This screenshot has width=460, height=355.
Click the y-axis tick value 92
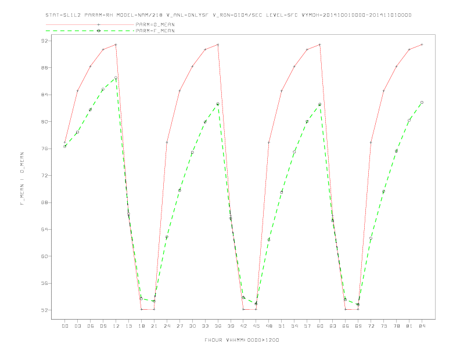click(x=44, y=41)
